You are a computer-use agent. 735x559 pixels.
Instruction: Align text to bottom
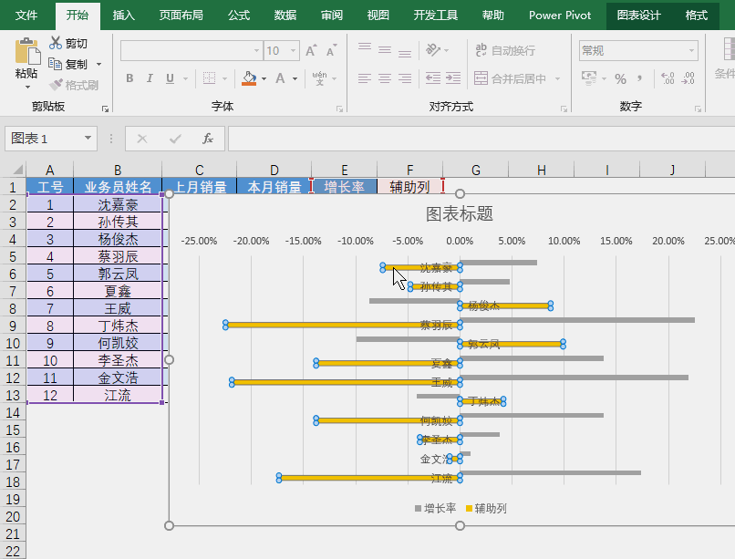pyautogui.click(x=405, y=53)
